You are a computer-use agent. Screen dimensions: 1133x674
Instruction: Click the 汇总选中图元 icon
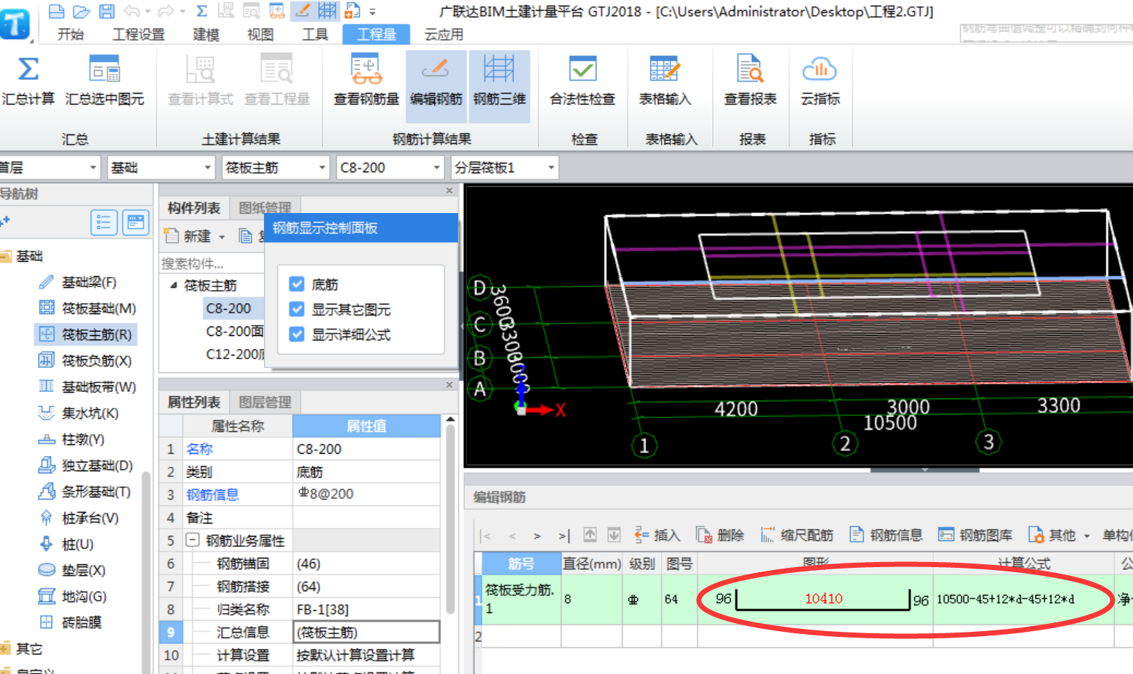(x=105, y=70)
